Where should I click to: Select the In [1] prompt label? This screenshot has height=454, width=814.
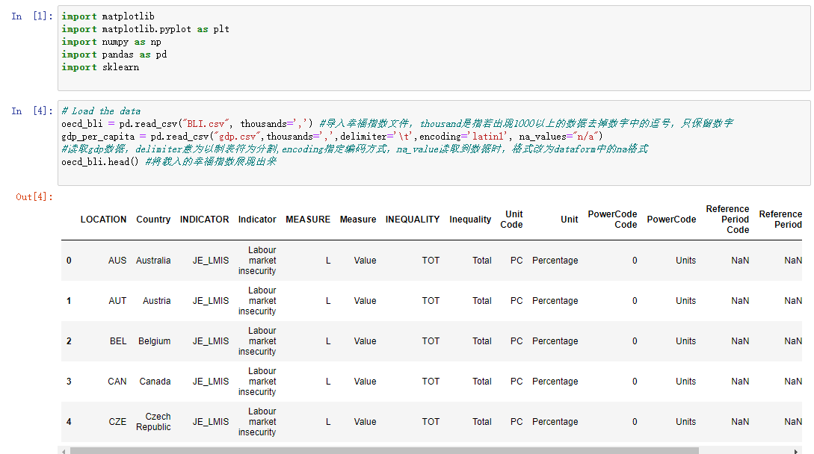[31, 16]
